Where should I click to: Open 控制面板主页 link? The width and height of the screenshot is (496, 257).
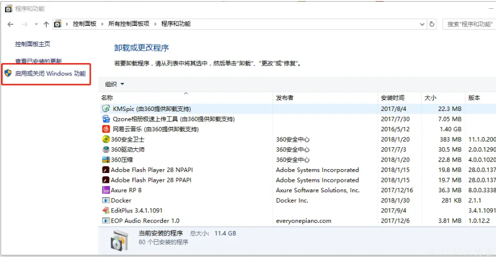32,44
